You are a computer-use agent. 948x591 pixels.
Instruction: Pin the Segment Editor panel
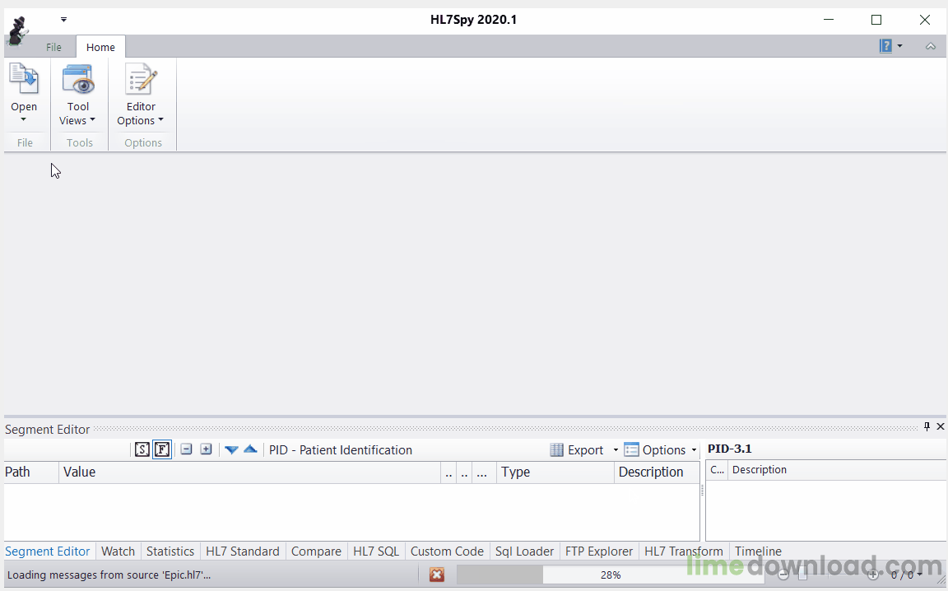click(x=927, y=427)
